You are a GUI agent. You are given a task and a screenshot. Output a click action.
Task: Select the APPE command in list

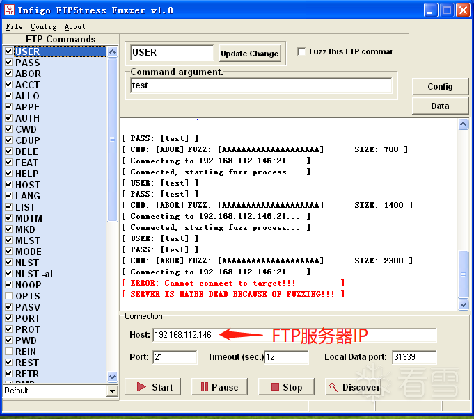pyautogui.click(x=28, y=107)
